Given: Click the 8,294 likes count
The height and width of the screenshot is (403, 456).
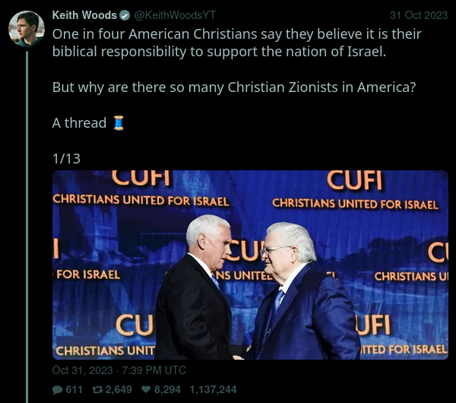Looking at the screenshot, I should [x=167, y=389].
